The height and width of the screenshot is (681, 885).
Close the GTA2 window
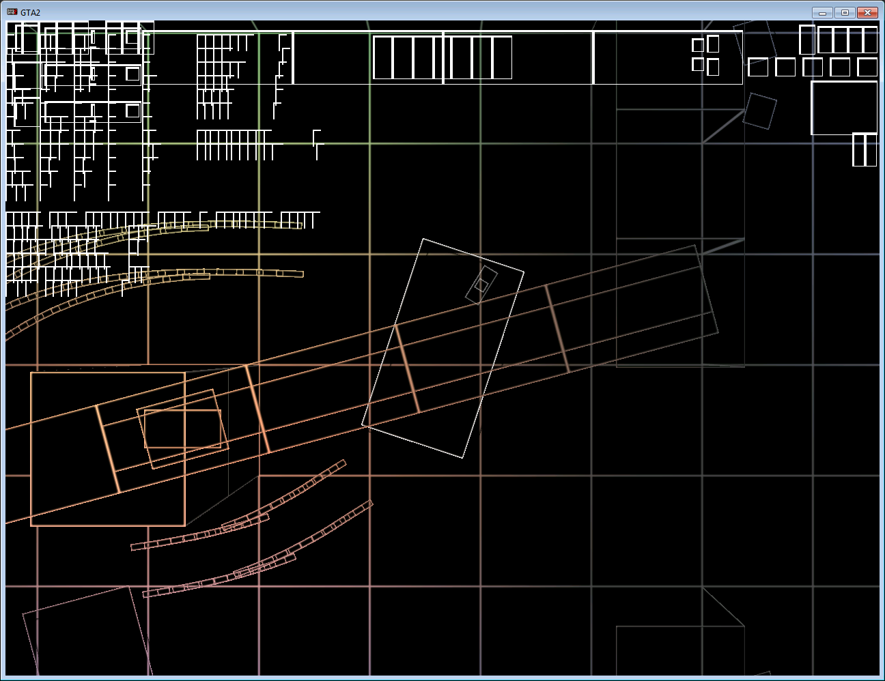click(867, 12)
